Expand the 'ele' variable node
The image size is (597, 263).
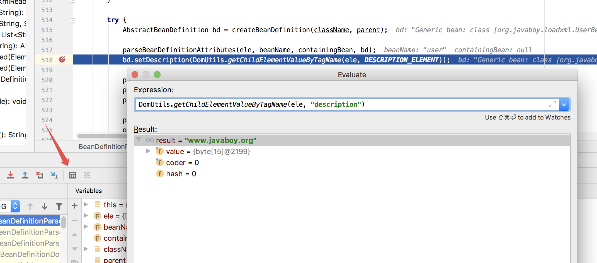click(x=86, y=216)
